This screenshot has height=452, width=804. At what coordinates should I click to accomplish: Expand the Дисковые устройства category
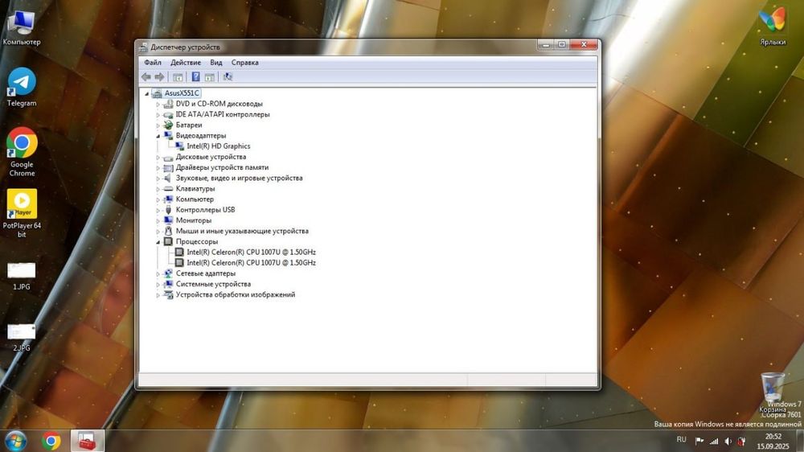click(158, 158)
